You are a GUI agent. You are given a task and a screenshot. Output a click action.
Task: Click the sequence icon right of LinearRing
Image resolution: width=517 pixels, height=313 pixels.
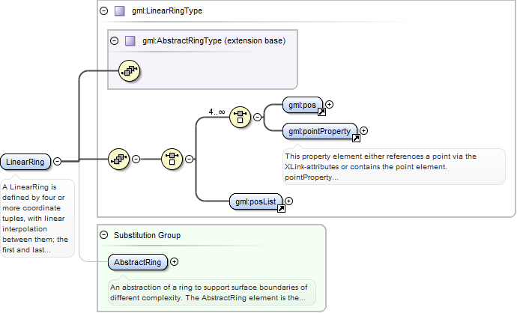(119, 159)
